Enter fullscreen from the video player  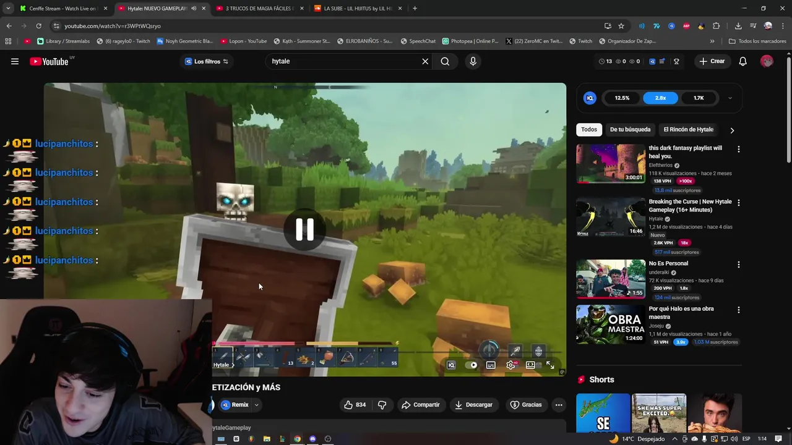[550, 365]
